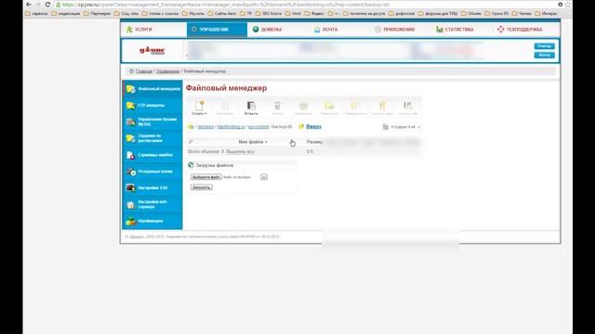Open FTP аккаунты in sidebar
The height and width of the screenshot is (334, 595).
(152, 105)
